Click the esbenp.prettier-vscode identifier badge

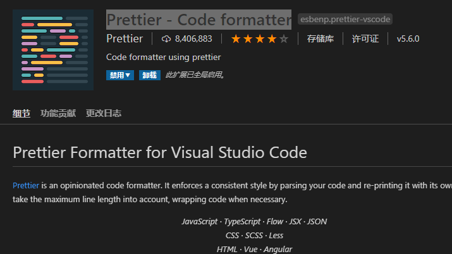(345, 20)
